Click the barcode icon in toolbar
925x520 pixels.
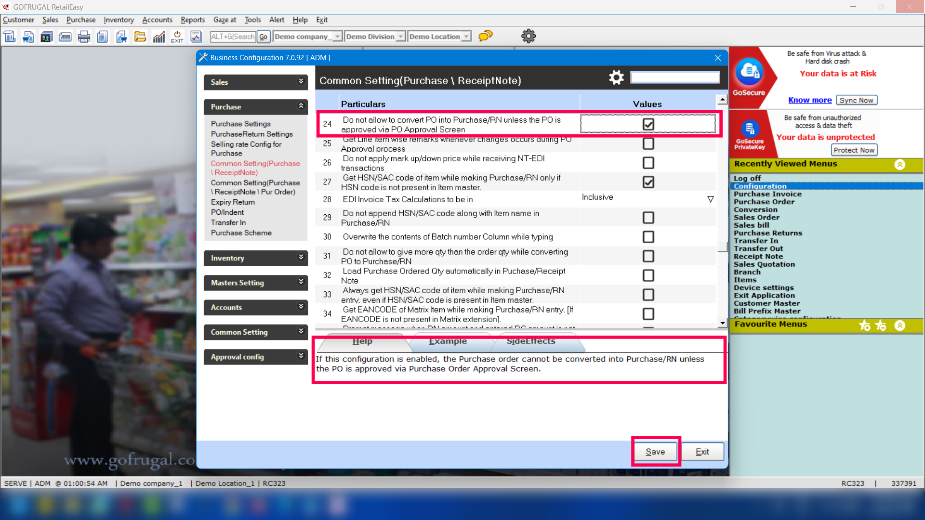point(65,37)
